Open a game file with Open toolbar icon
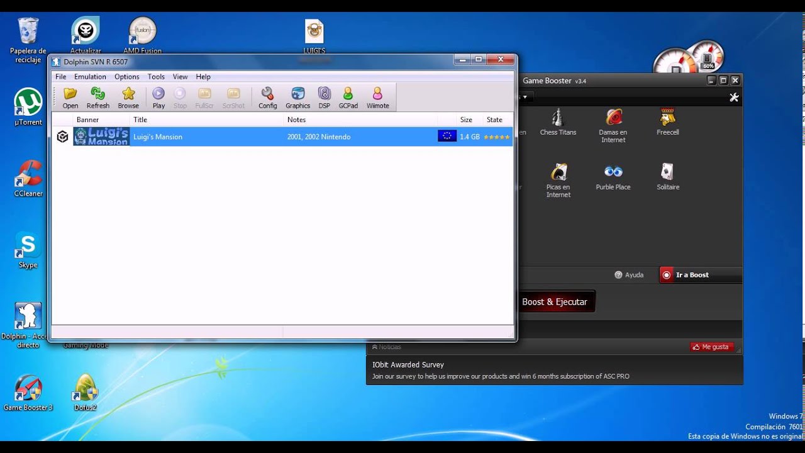Viewport: 805px width, 453px height. tap(70, 98)
